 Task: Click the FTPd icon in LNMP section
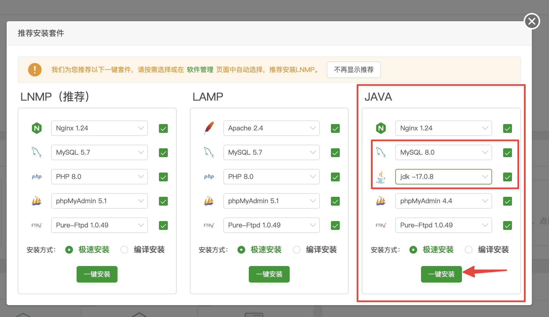coord(36,225)
